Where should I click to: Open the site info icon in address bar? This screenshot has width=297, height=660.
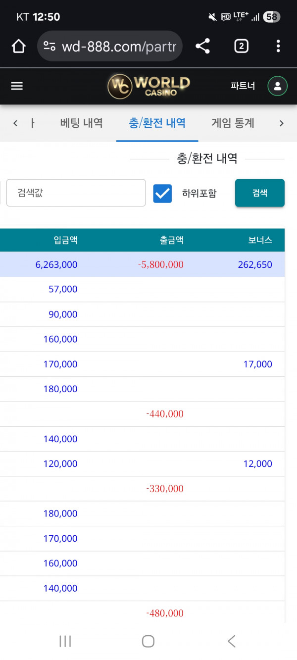(x=49, y=47)
